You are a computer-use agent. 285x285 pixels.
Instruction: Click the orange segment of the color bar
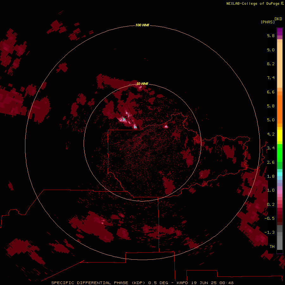[280, 109]
